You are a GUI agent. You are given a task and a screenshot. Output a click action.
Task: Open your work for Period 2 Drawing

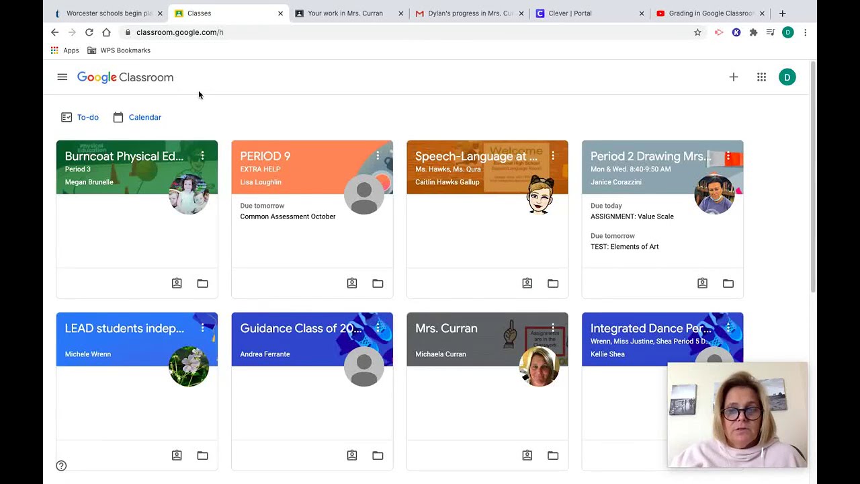point(702,284)
